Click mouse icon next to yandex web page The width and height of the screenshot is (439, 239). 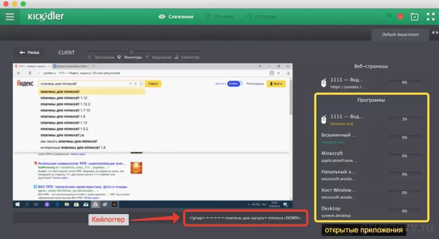(323, 83)
